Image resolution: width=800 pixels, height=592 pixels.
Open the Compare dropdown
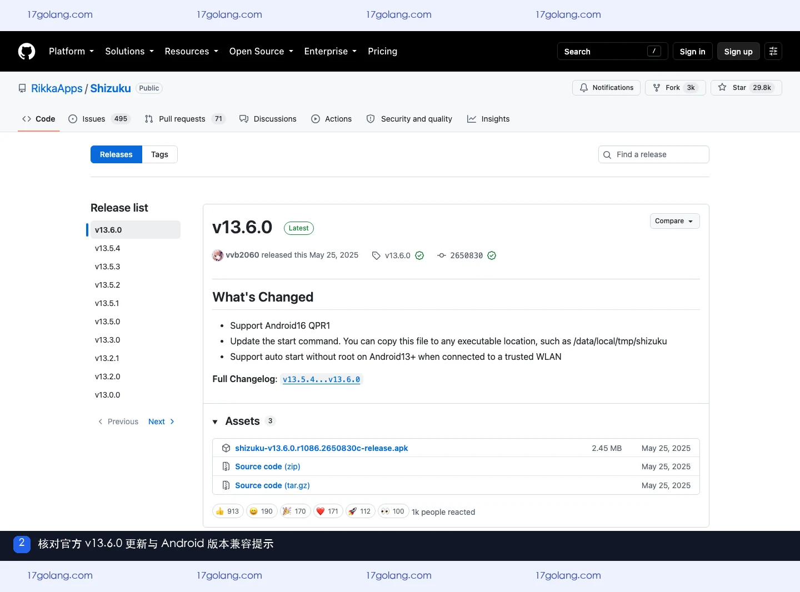tap(674, 221)
